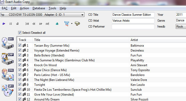Click music note icon of track 3
This screenshot has height=101, width=186.
(x=24, y=55)
